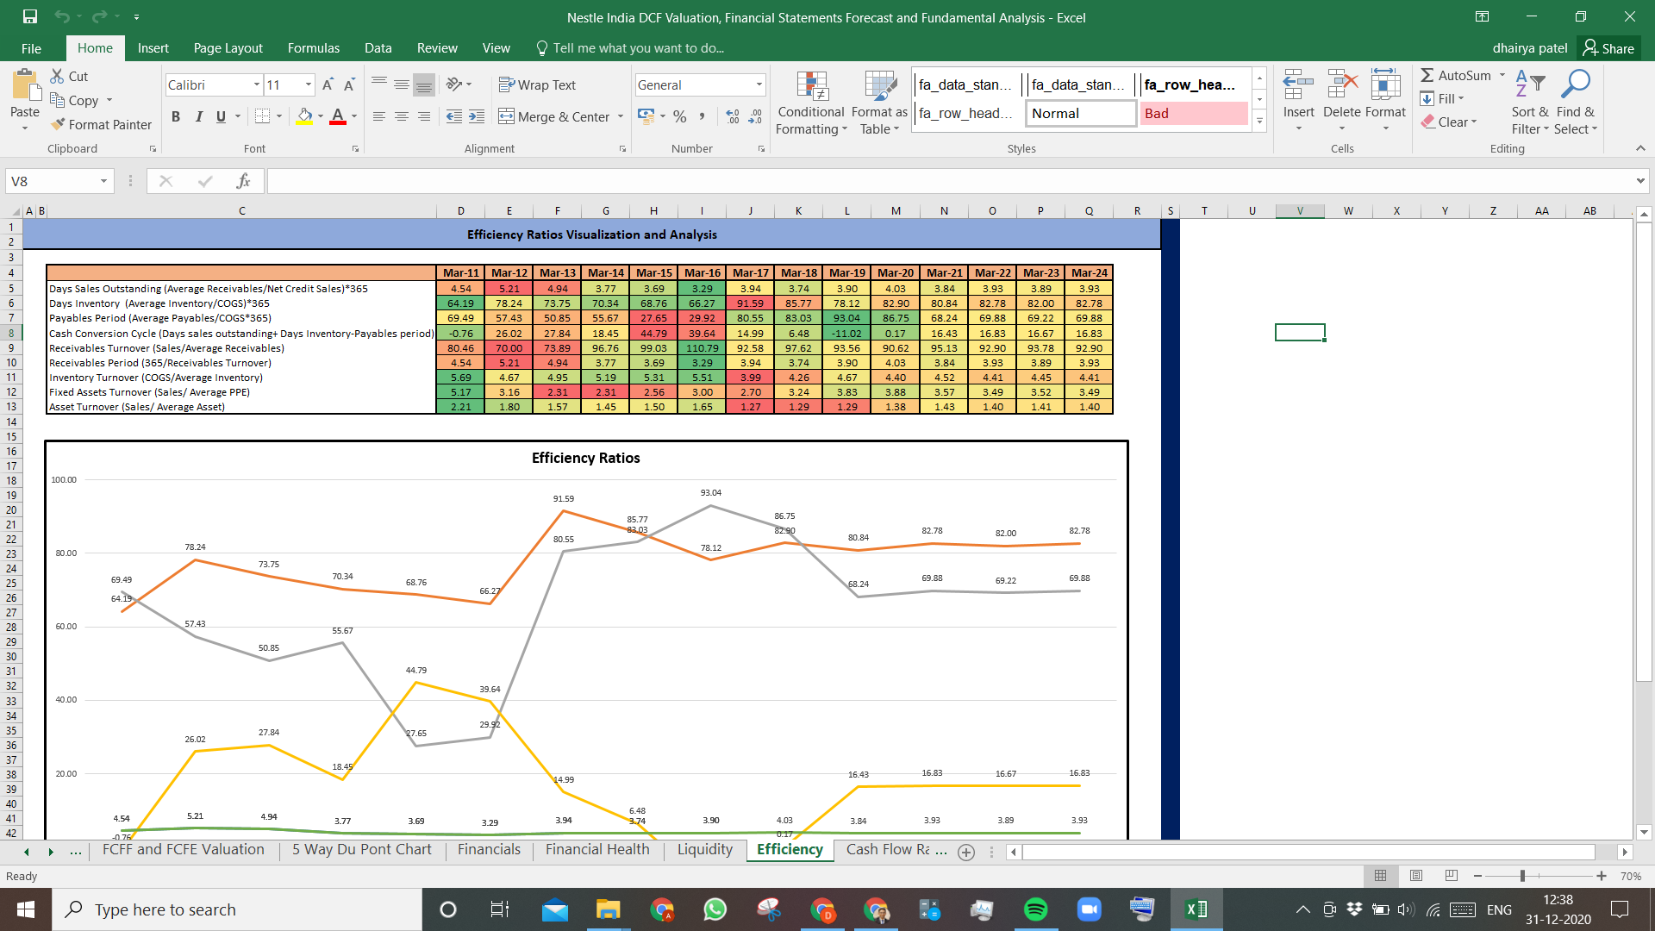Toggle Center horizontal alignment
The height and width of the screenshot is (931, 1655).
[x=402, y=116]
